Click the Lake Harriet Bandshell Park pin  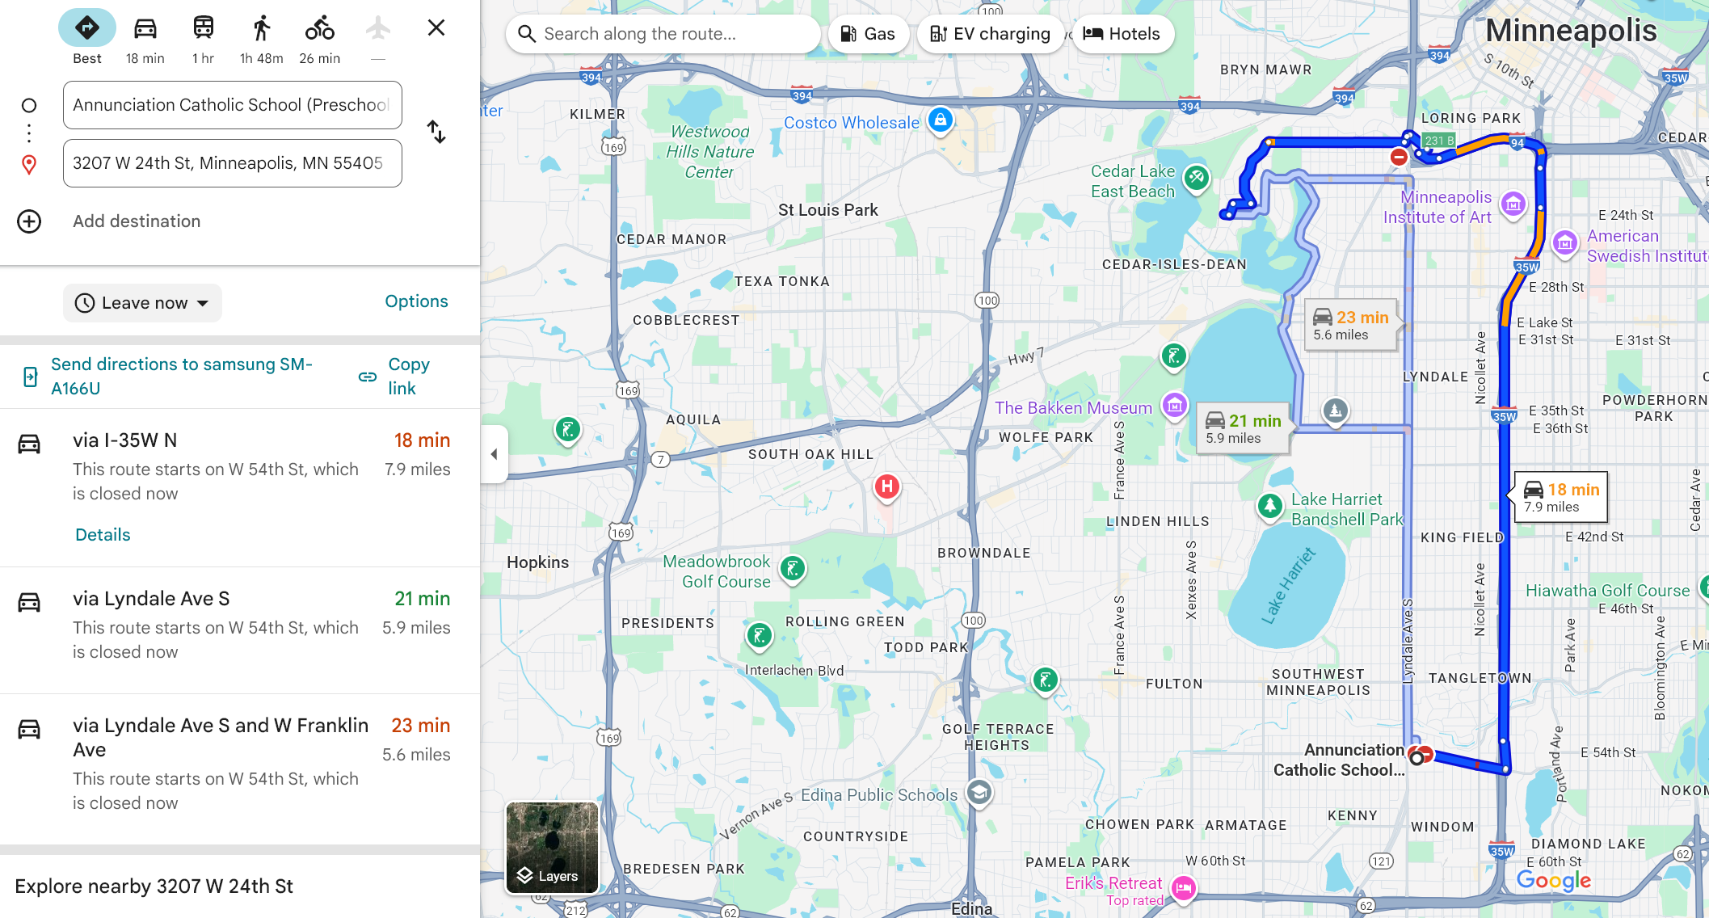coord(1269,507)
